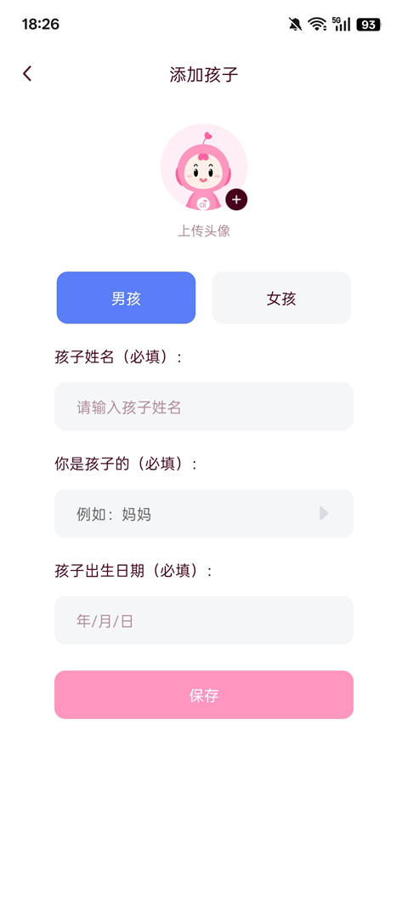
Task: Tap the Wi-Fi status icon
Action: click(317, 24)
